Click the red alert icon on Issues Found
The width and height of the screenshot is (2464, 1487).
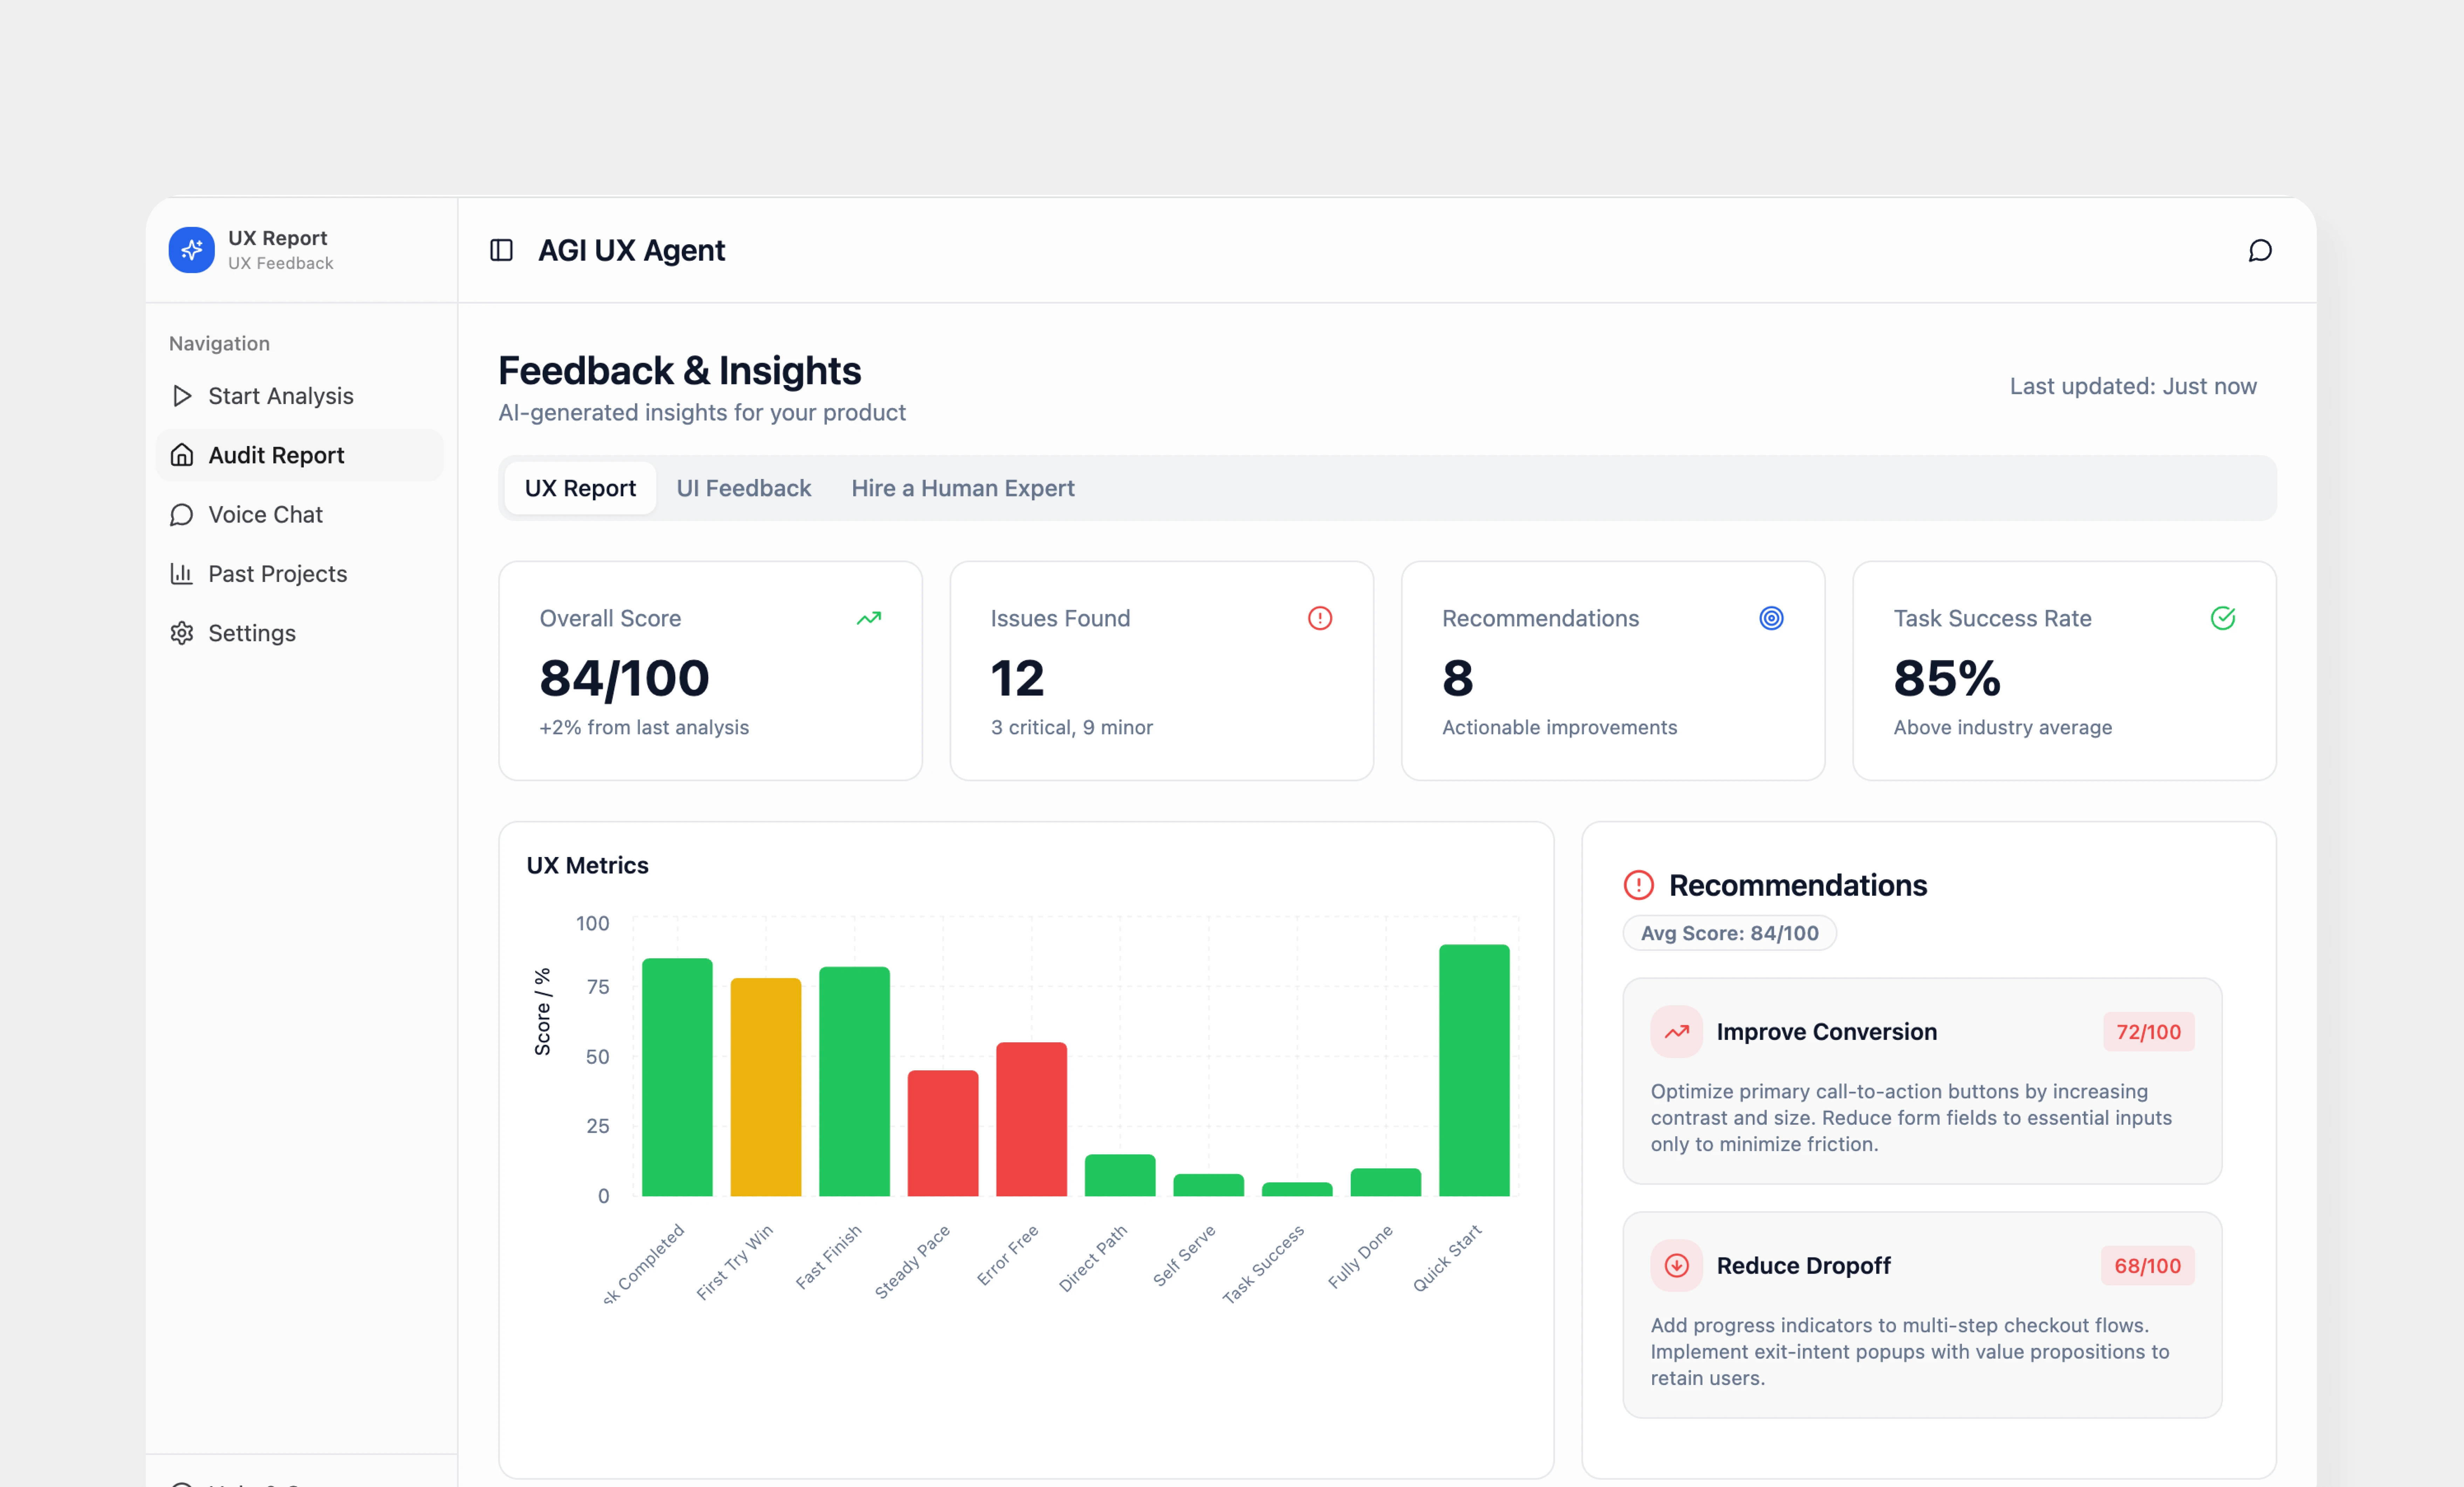click(x=1319, y=618)
